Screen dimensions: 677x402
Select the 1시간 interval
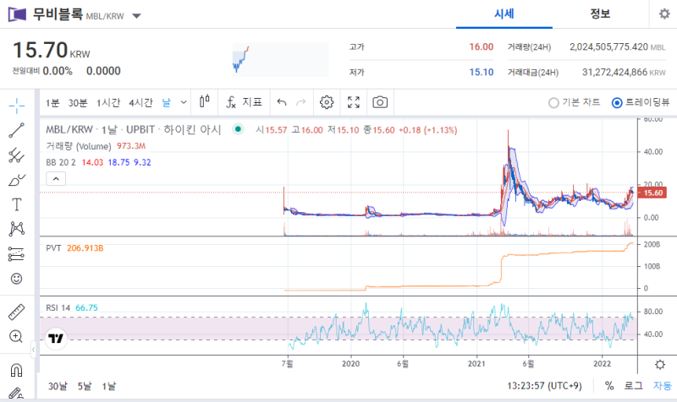108,102
